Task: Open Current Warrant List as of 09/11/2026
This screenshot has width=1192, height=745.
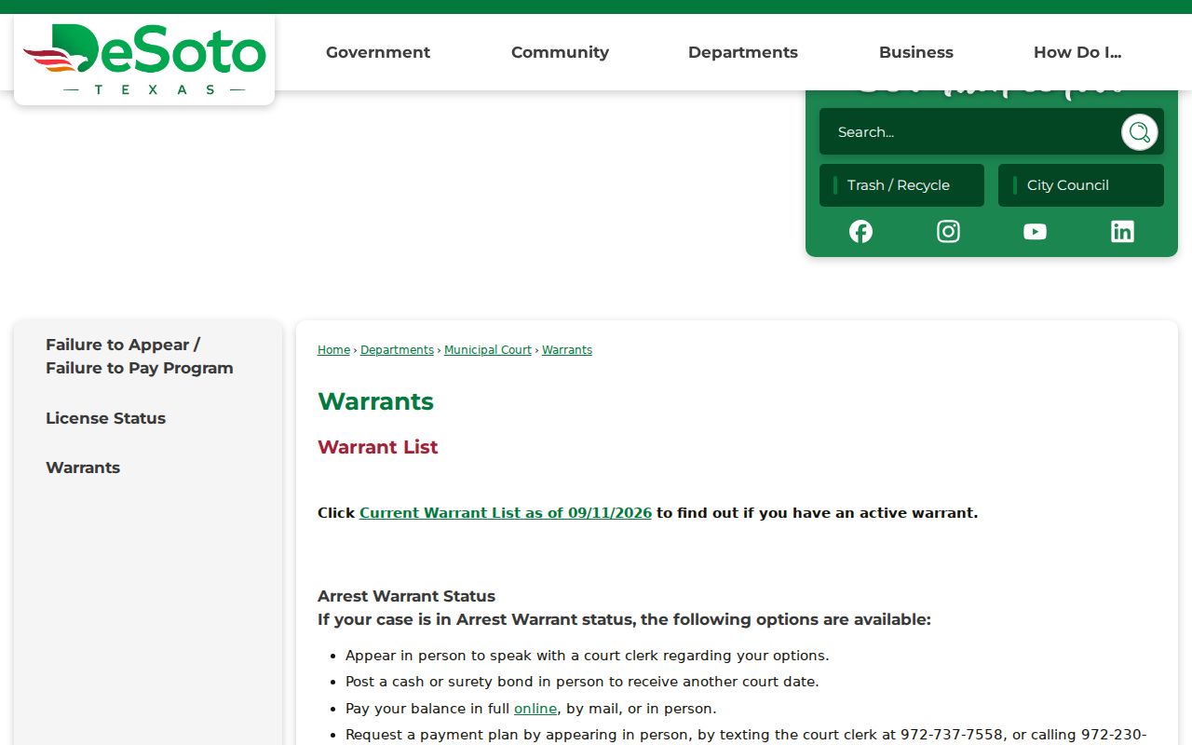Action: coord(506,513)
